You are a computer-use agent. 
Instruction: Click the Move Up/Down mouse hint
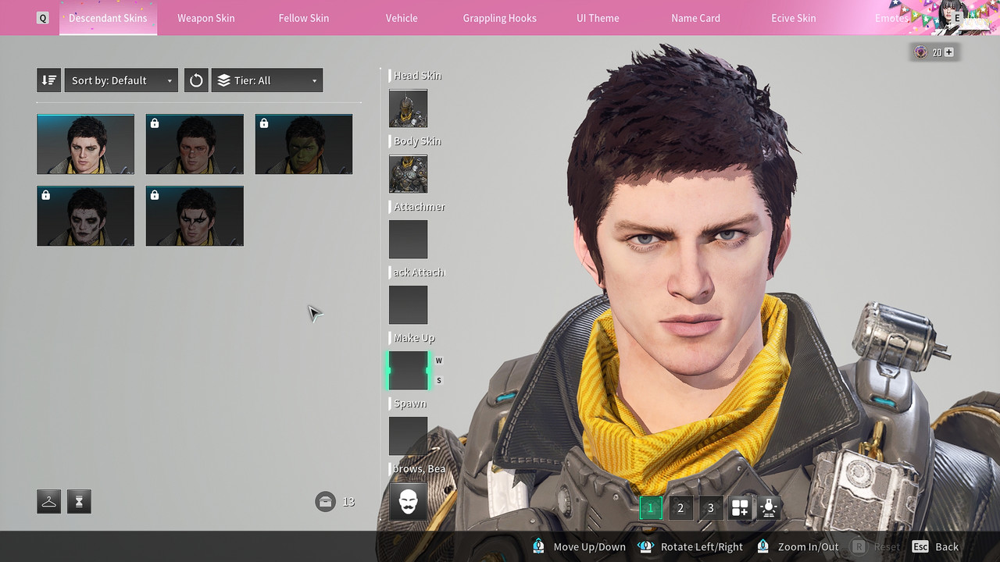[x=580, y=546]
